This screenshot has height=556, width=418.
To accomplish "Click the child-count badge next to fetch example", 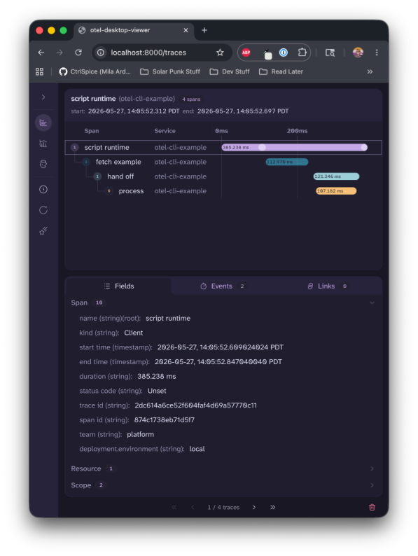I will 86,162.
